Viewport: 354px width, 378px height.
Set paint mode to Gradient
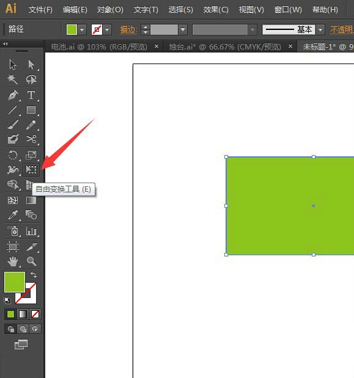(23, 314)
